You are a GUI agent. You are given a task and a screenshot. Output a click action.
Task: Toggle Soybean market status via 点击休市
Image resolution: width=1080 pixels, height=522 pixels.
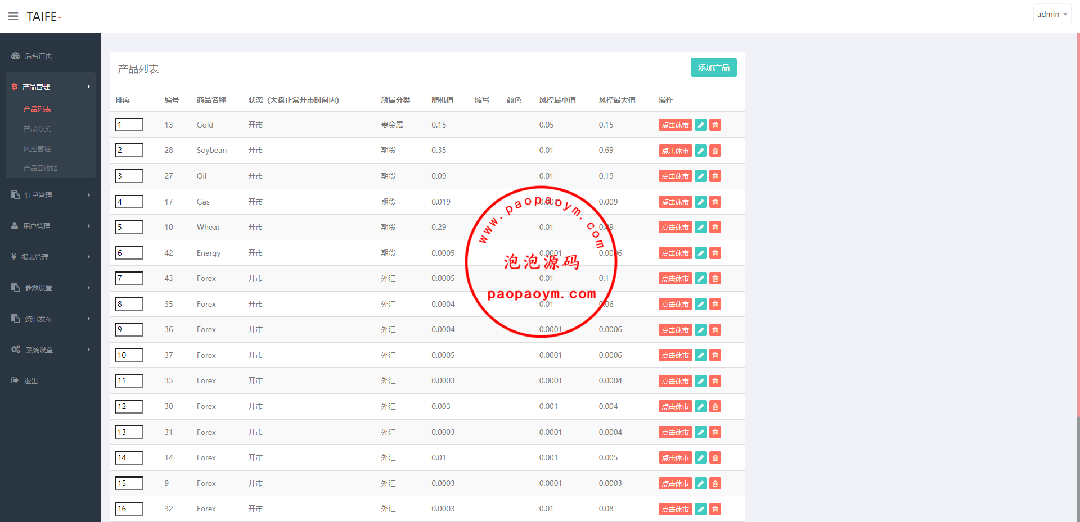(x=675, y=151)
